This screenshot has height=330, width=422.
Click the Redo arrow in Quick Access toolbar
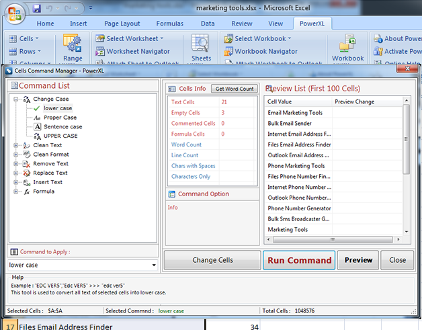click(68, 9)
